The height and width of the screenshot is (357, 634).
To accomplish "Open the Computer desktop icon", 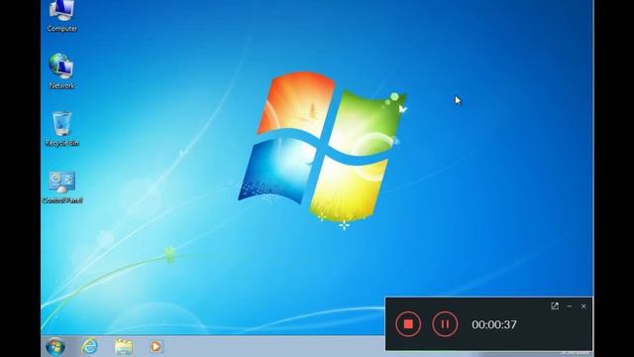I will tap(61, 16).
